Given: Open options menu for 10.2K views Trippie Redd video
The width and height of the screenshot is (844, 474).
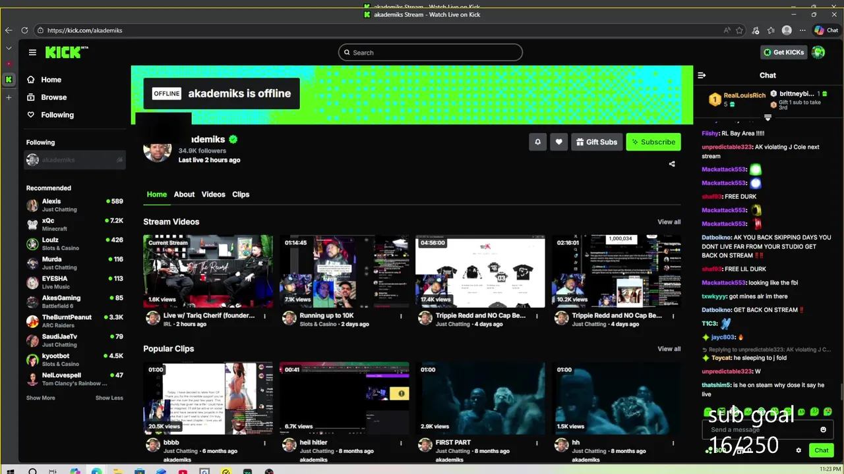Looking at the screenshot, I should click(673, 316).
